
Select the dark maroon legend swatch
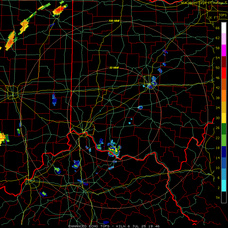pyautogui.click(x=224, y=62)
